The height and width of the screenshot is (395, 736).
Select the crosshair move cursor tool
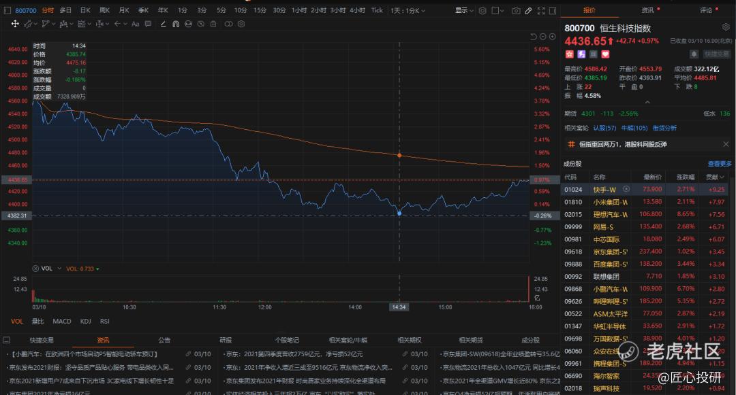tap(15, 24)
